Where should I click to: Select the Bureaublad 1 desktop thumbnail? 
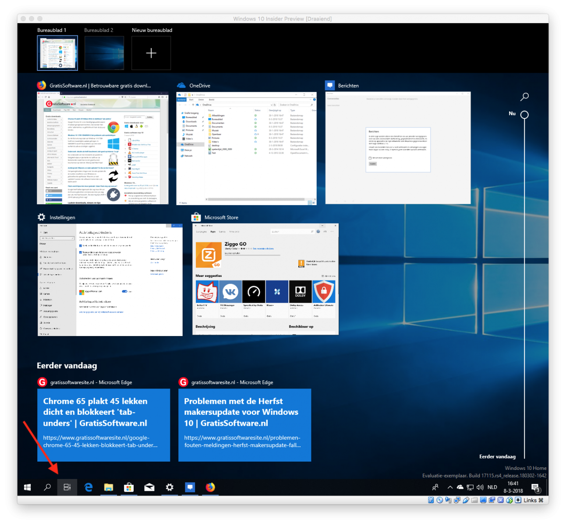click(x=57, y=53)
